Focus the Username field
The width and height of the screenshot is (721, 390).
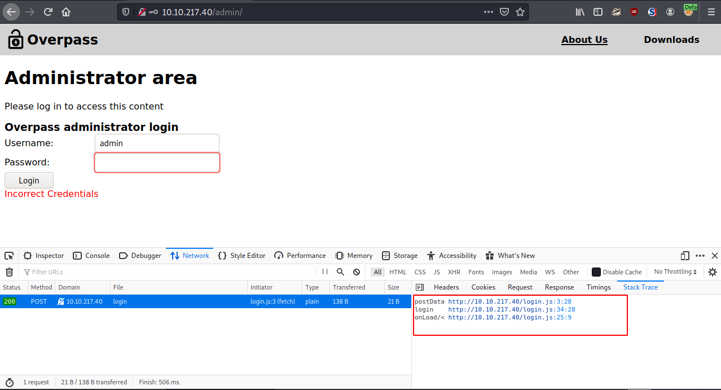pos(157,143)
